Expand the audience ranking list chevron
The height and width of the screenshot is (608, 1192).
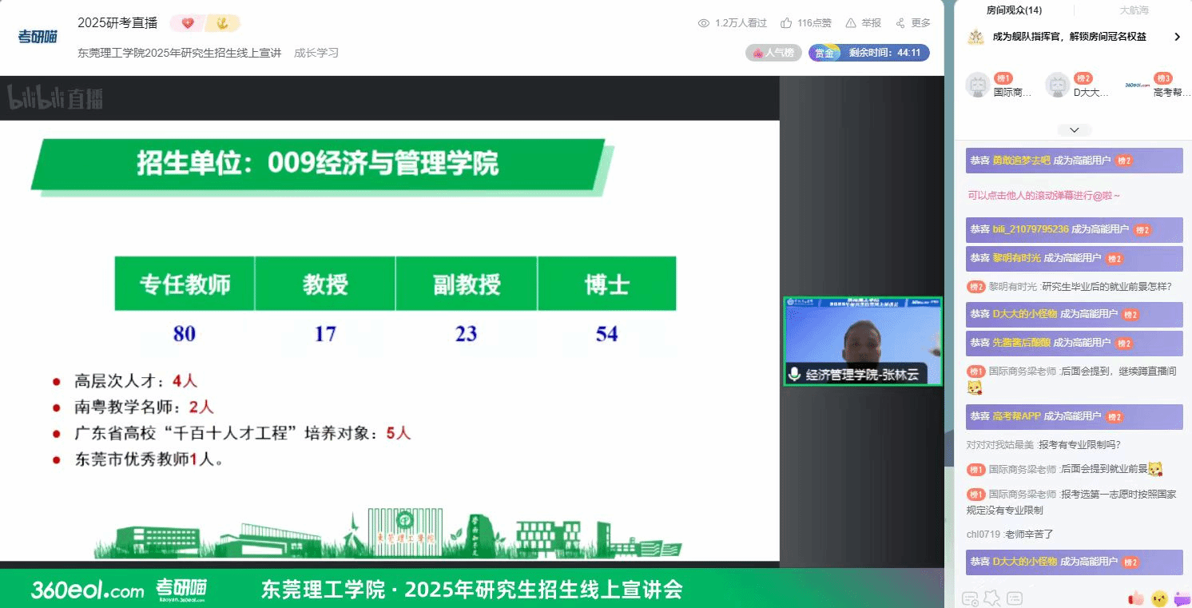1075,129
